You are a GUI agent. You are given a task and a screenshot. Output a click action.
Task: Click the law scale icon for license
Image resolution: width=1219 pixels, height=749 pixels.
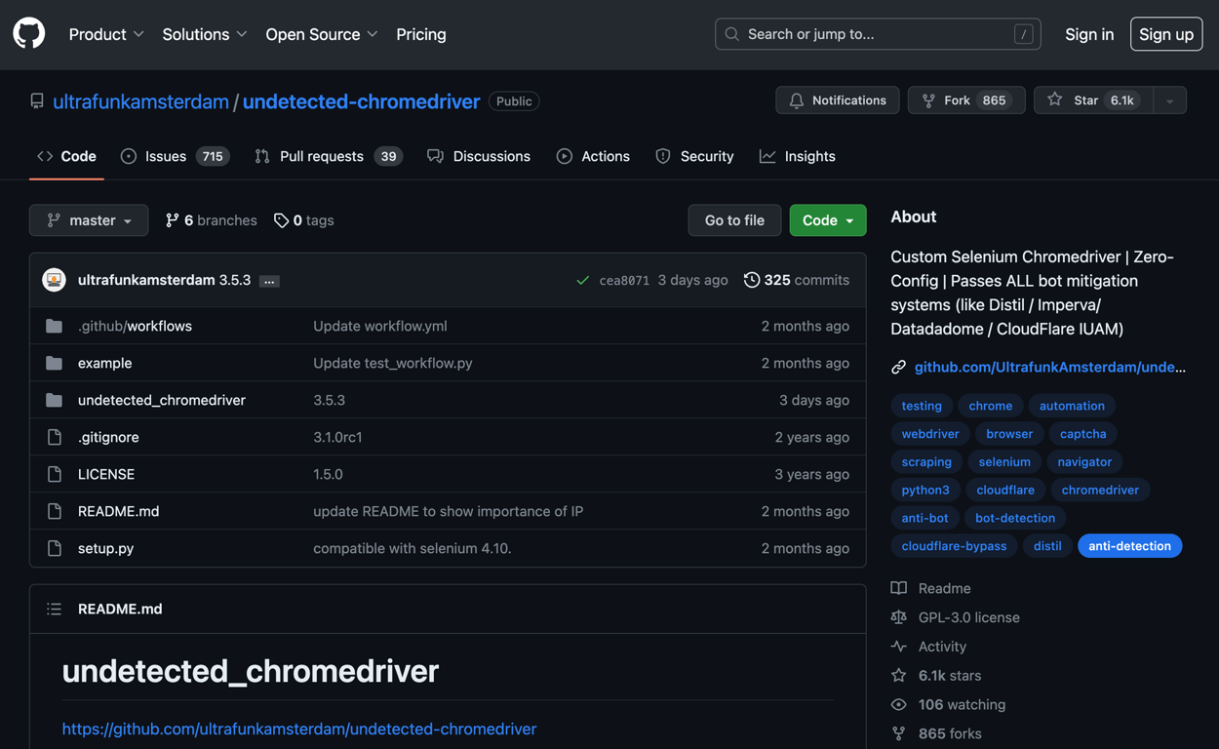pyautogui.click(x=899, y=617)
